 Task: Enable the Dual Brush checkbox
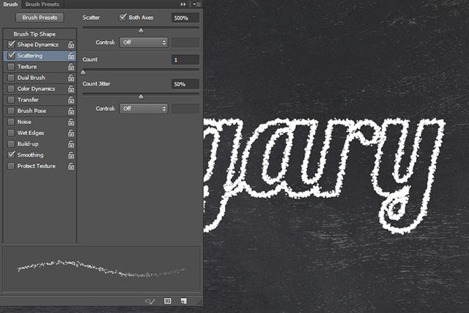pos(11,78)
